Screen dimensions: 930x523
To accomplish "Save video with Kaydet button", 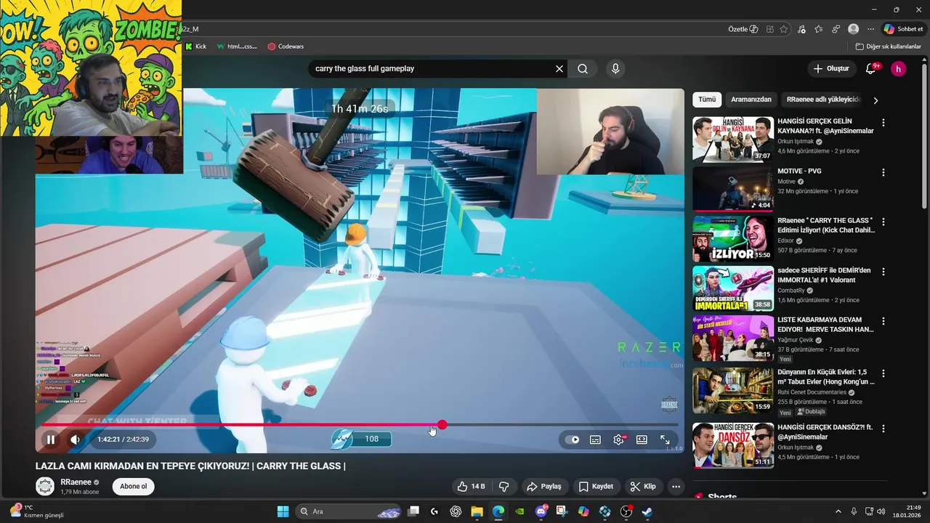I will pyautogui.click(x=596, y=487).
